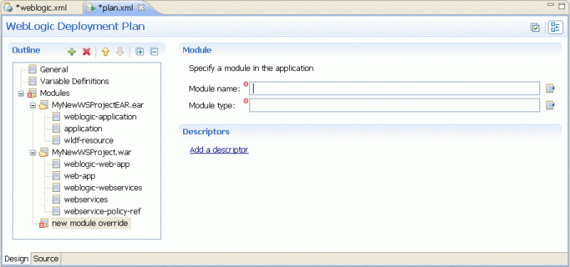This screenshot has height=267, width=570.
Task: Click MyNewWSProject.war folder icon
Action: [43, 153]
